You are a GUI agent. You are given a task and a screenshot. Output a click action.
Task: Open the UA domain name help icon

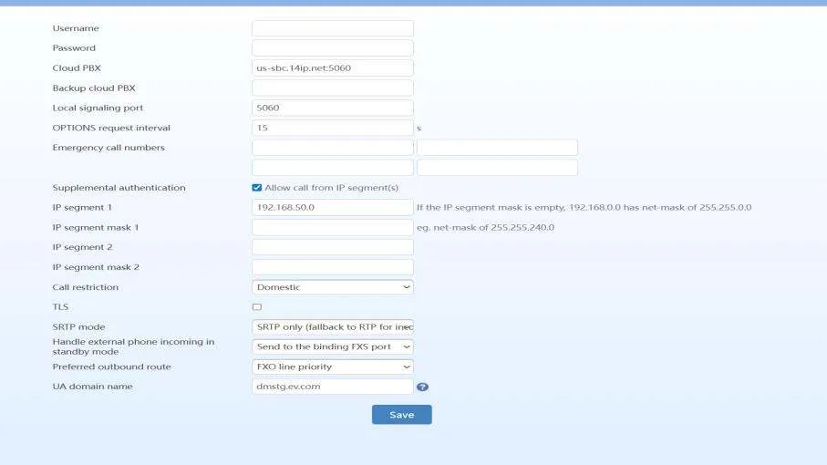click(422, 387)
